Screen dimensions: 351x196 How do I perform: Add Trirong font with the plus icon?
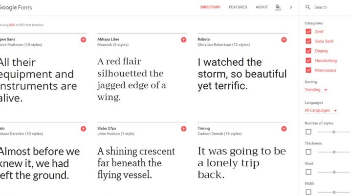284,129
